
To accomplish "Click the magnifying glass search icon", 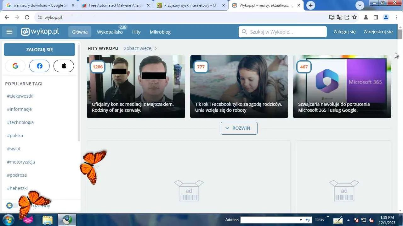I will click(x=244, y=32).
